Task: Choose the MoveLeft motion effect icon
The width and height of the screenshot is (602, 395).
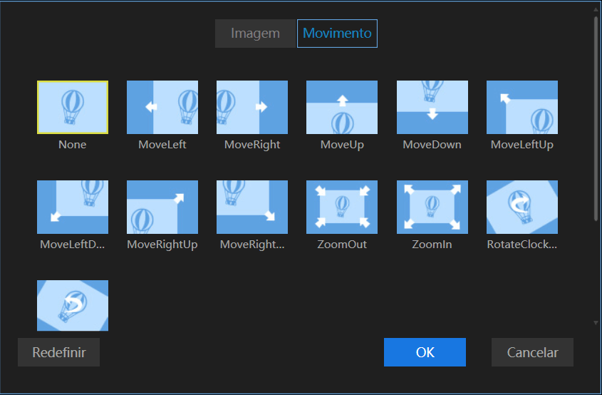Action: [162, 107]
